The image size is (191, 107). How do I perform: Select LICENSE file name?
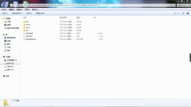(29, 33)
